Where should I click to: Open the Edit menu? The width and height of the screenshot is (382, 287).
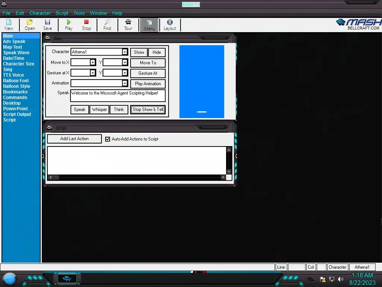click(x=20, y=13)
